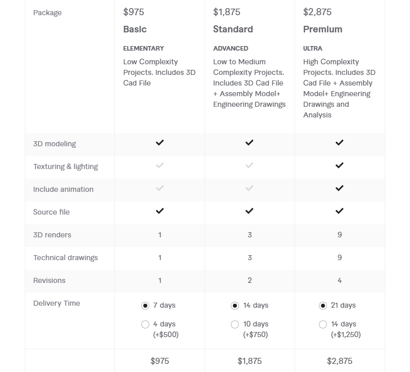
Task: Click the 3D modeling checkmark under Standard
Action: 249,144
